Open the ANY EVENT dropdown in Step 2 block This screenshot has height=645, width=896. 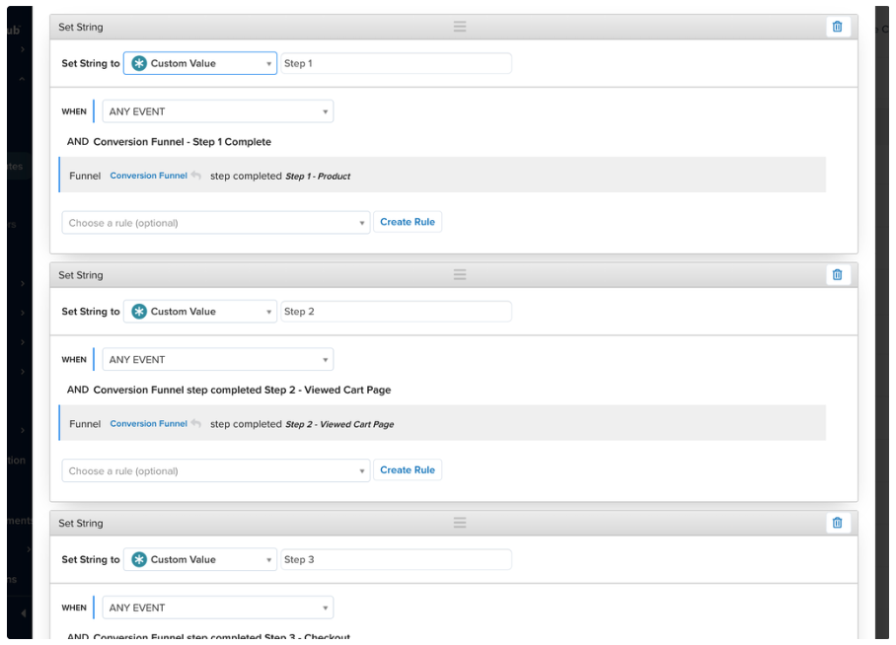[218, 359]
